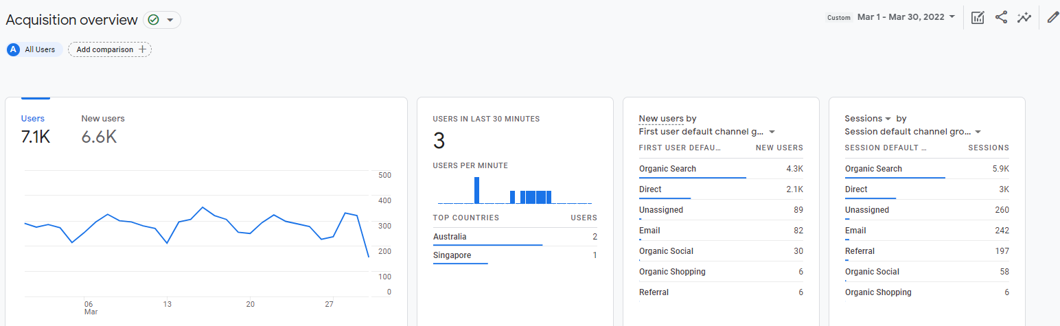The height and width of the screenshot is (326, 1060).
Task: Click the All Users 'A' badge
Action: click(13, 49)
